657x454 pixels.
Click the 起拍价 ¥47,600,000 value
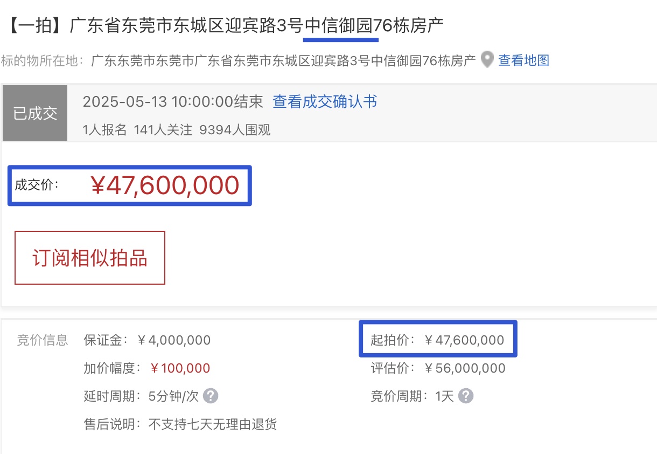(x=464, y=340)
